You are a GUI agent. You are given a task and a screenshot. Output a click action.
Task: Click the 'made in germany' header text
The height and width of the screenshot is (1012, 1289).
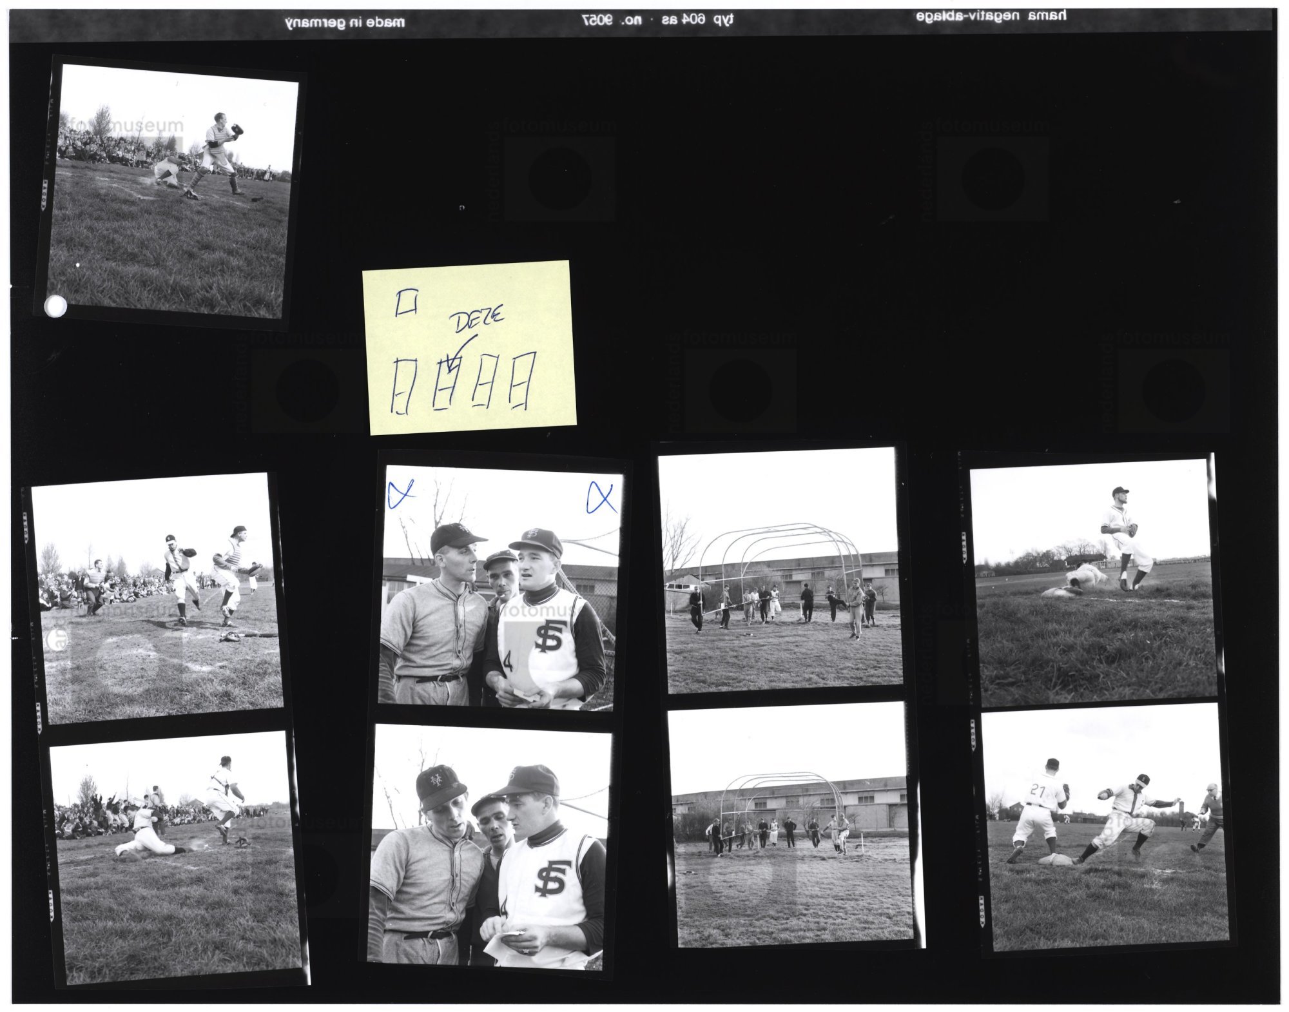345,23
